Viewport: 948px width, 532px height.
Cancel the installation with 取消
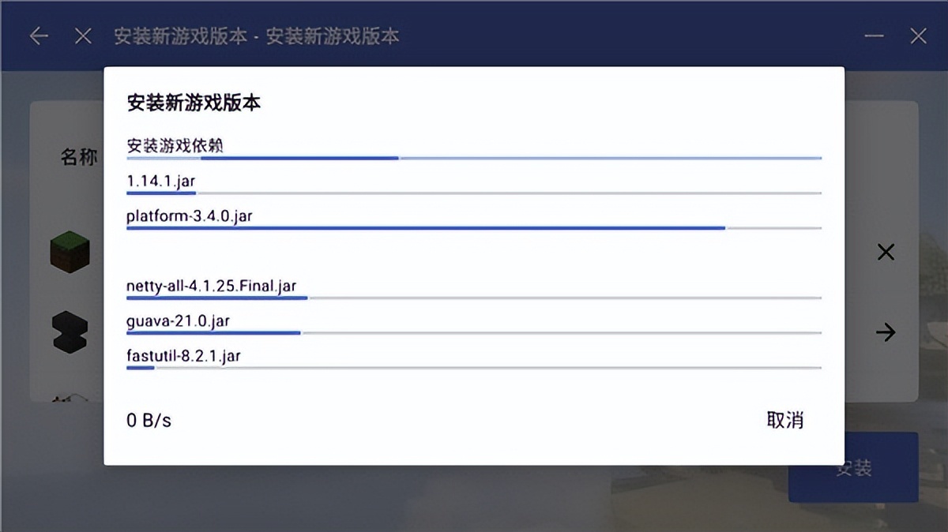point(784,420)
